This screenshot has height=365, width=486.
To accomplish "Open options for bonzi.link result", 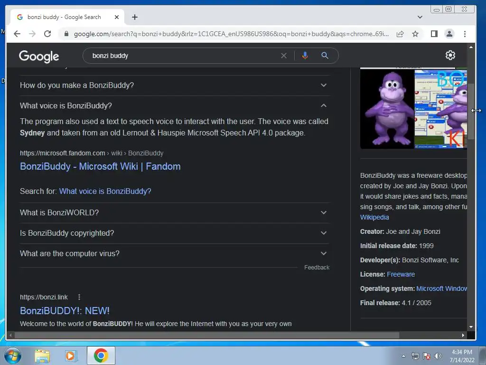I will tap(79, 297).
